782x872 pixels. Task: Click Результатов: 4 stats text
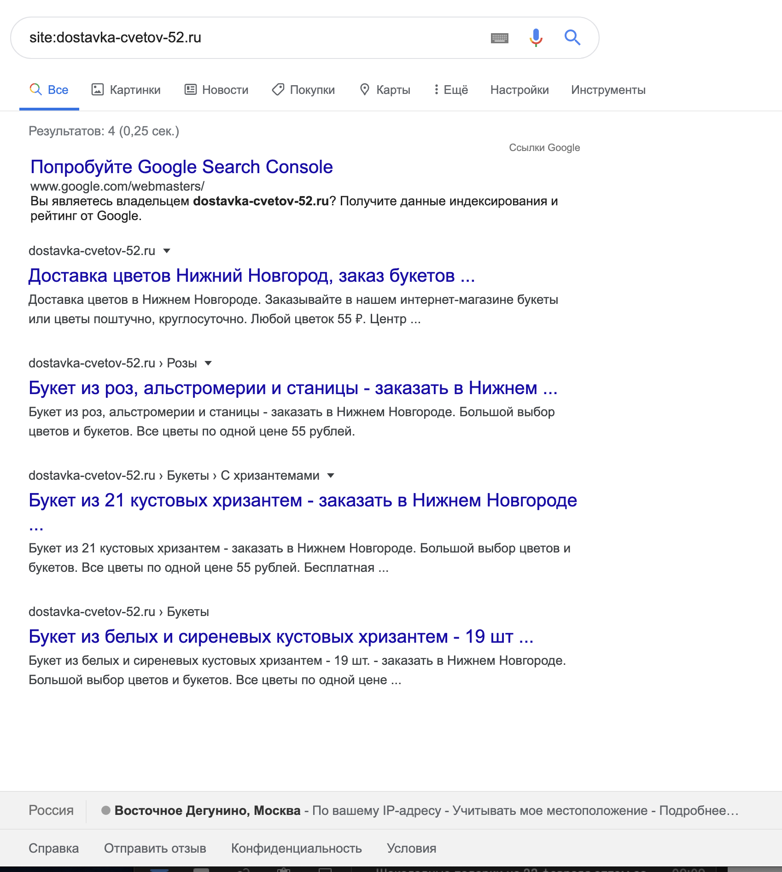104,131
